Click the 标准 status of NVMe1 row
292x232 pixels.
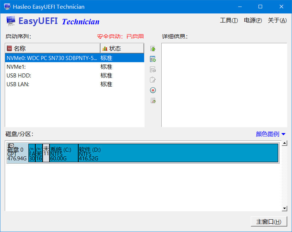point(106,67)
